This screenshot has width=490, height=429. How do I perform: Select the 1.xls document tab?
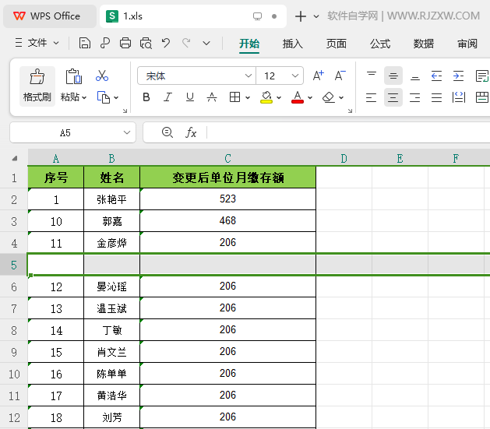point(193,16)
